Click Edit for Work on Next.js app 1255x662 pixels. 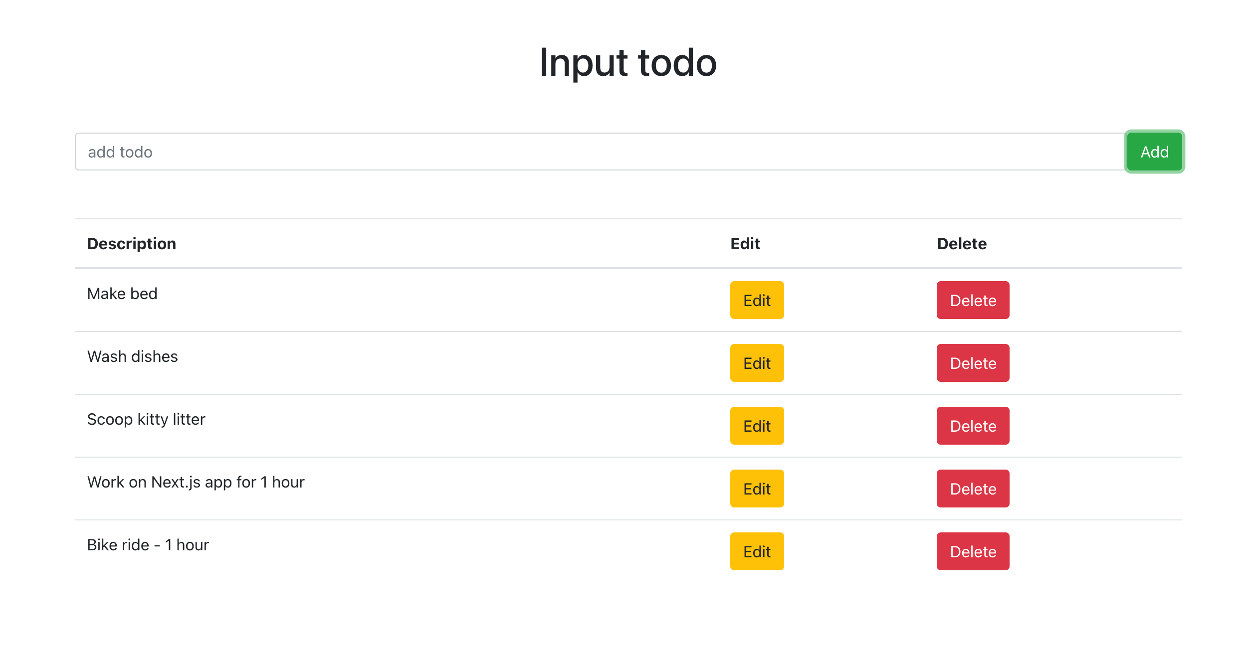pos(756,489)
